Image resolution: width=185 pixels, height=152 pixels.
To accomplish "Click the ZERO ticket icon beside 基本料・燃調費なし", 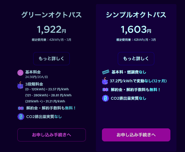I will [106, 72].
